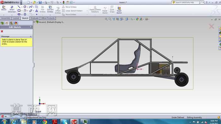This screenshot has width=221, height=124.
Task: Click the Edit Appearance color ball icon
Action: point(137,19)
